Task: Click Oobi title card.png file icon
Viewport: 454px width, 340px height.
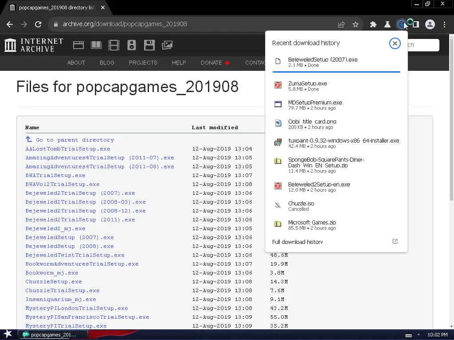Action: click(278, 123)
